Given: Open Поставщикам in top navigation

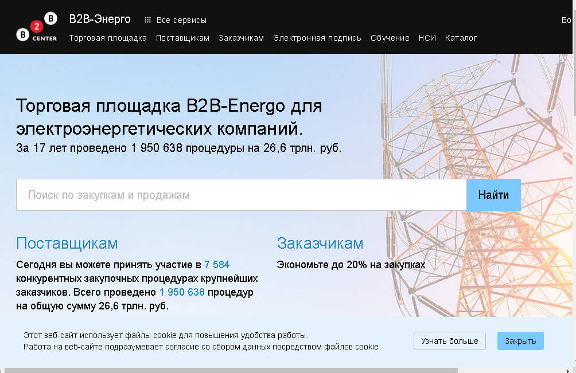Looking at the screenshot, I should tap(182, 38).
